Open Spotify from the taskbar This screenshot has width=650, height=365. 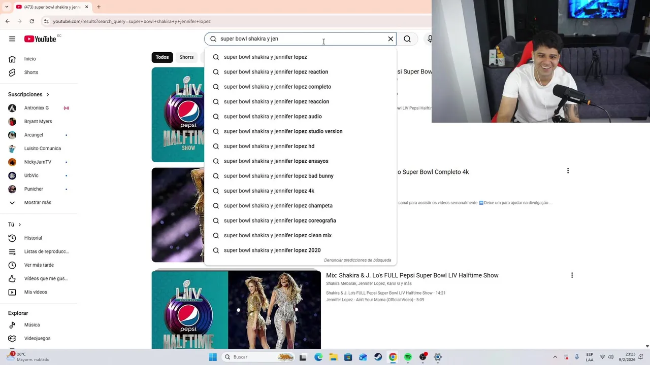tap(408, 357)
